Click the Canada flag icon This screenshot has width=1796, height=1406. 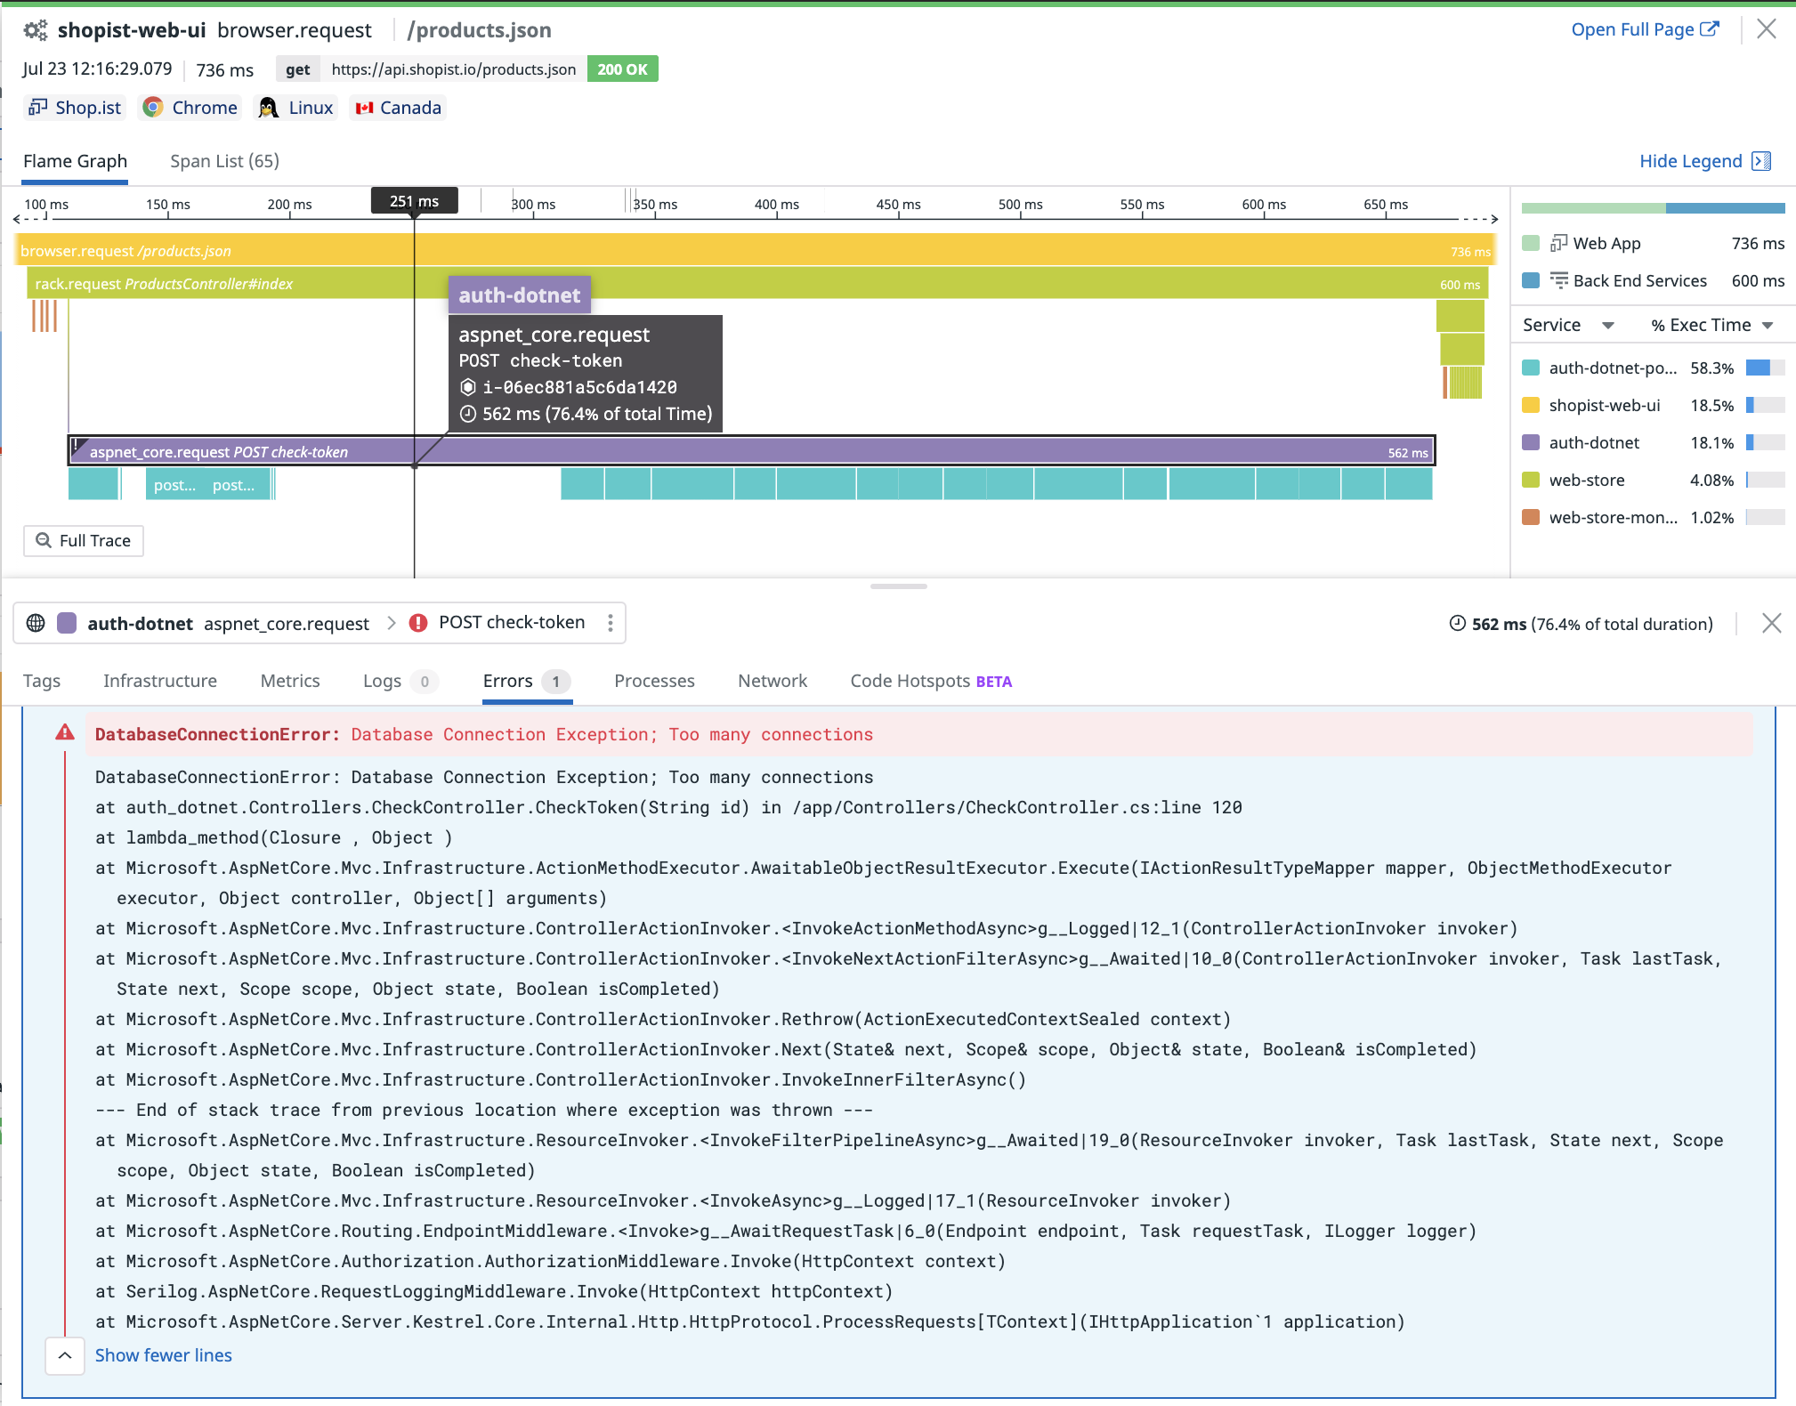click(364, 107)
